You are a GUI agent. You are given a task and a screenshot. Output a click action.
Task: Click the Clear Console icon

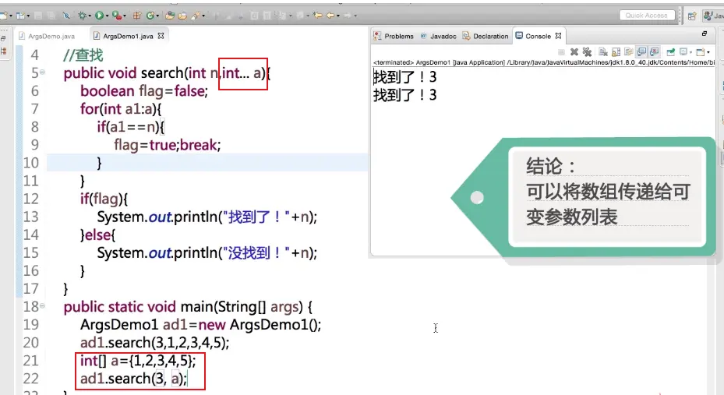(x=603, y=52)
